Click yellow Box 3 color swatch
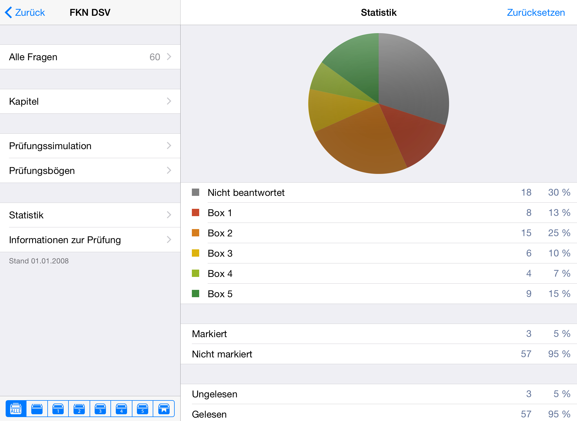Screen dimensions: 577x421 196,253
